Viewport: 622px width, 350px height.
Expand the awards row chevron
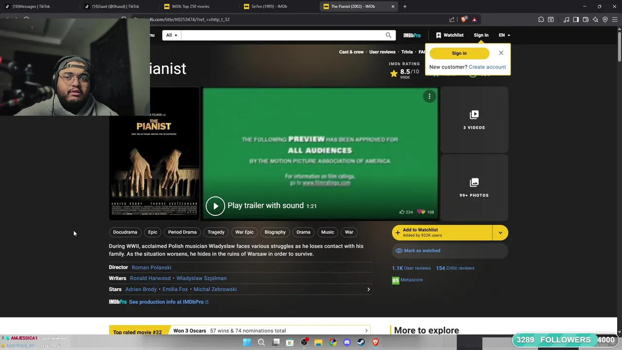(366, 331)
